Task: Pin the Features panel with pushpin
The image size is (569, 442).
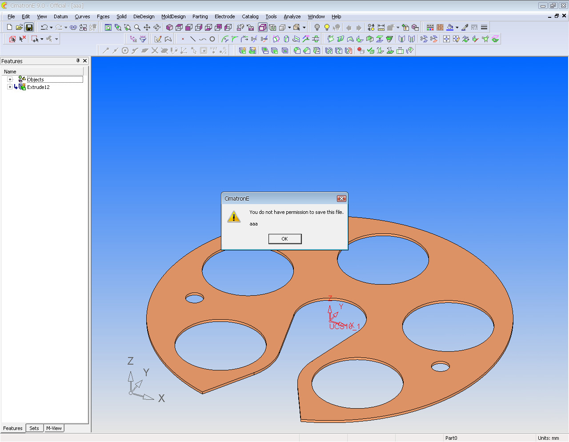Action: coord(78,60)
